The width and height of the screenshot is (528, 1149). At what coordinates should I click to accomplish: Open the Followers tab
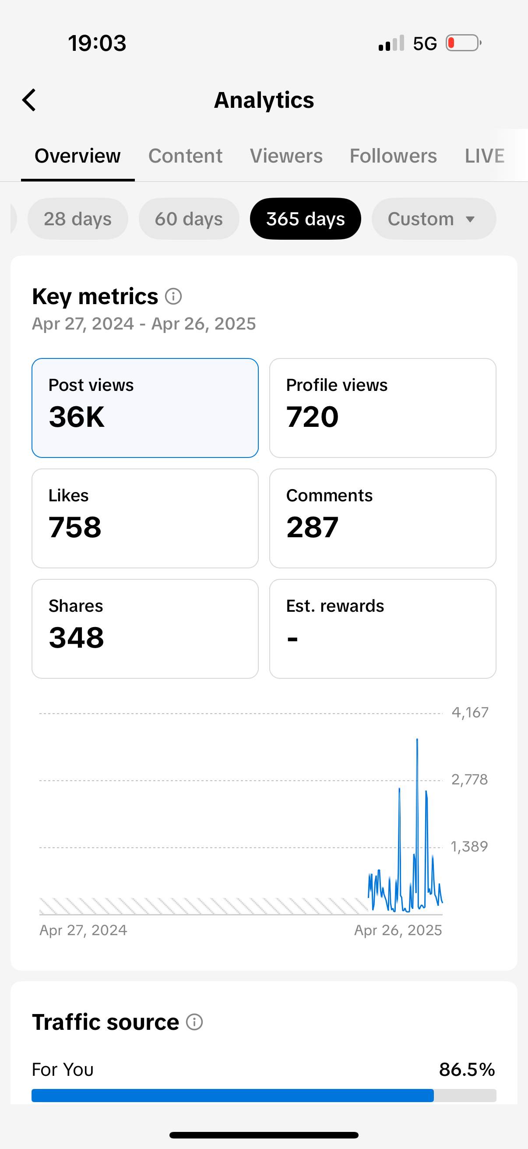coord(393,156)
